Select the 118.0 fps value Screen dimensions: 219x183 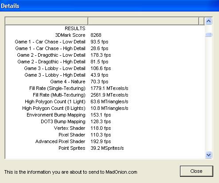point(101,128)
